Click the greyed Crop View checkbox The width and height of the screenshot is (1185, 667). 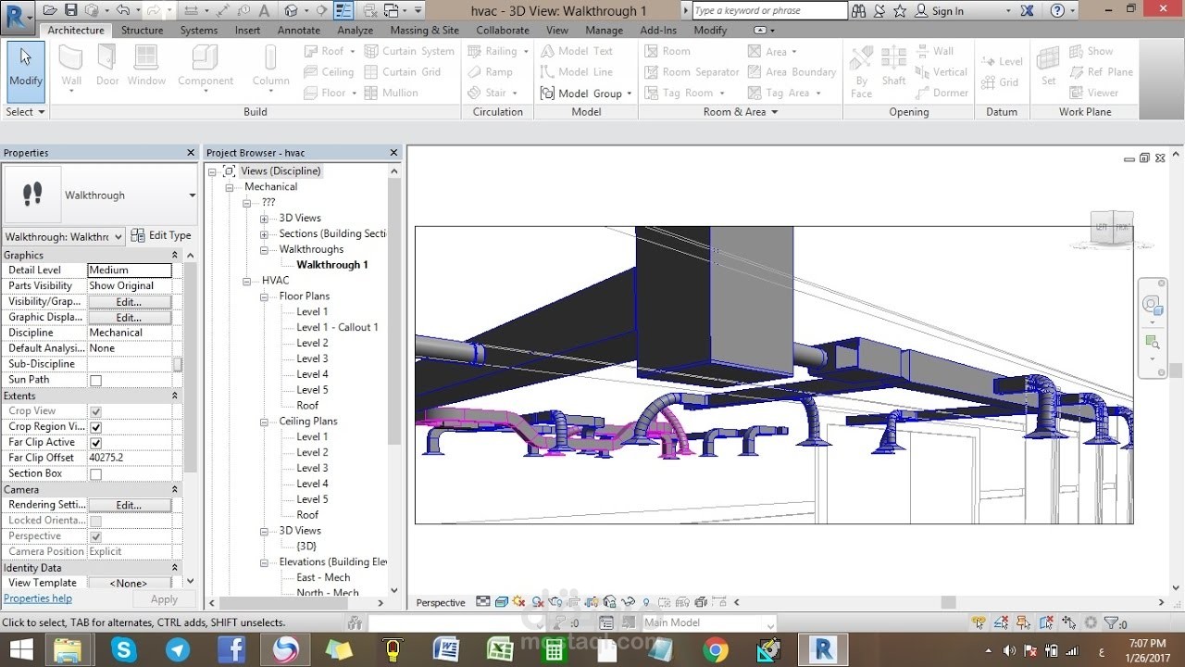95,411
